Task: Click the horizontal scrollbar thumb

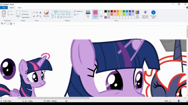Action: 53,98
